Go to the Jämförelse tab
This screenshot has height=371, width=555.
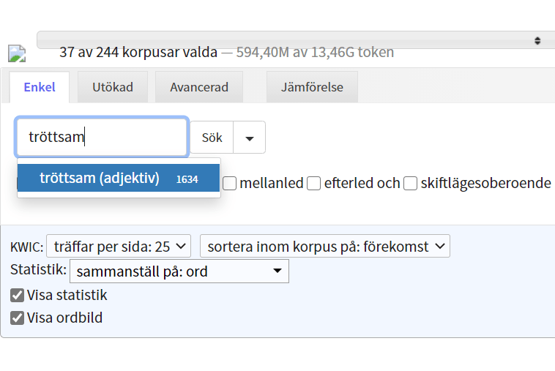click(x=312, y=87)
